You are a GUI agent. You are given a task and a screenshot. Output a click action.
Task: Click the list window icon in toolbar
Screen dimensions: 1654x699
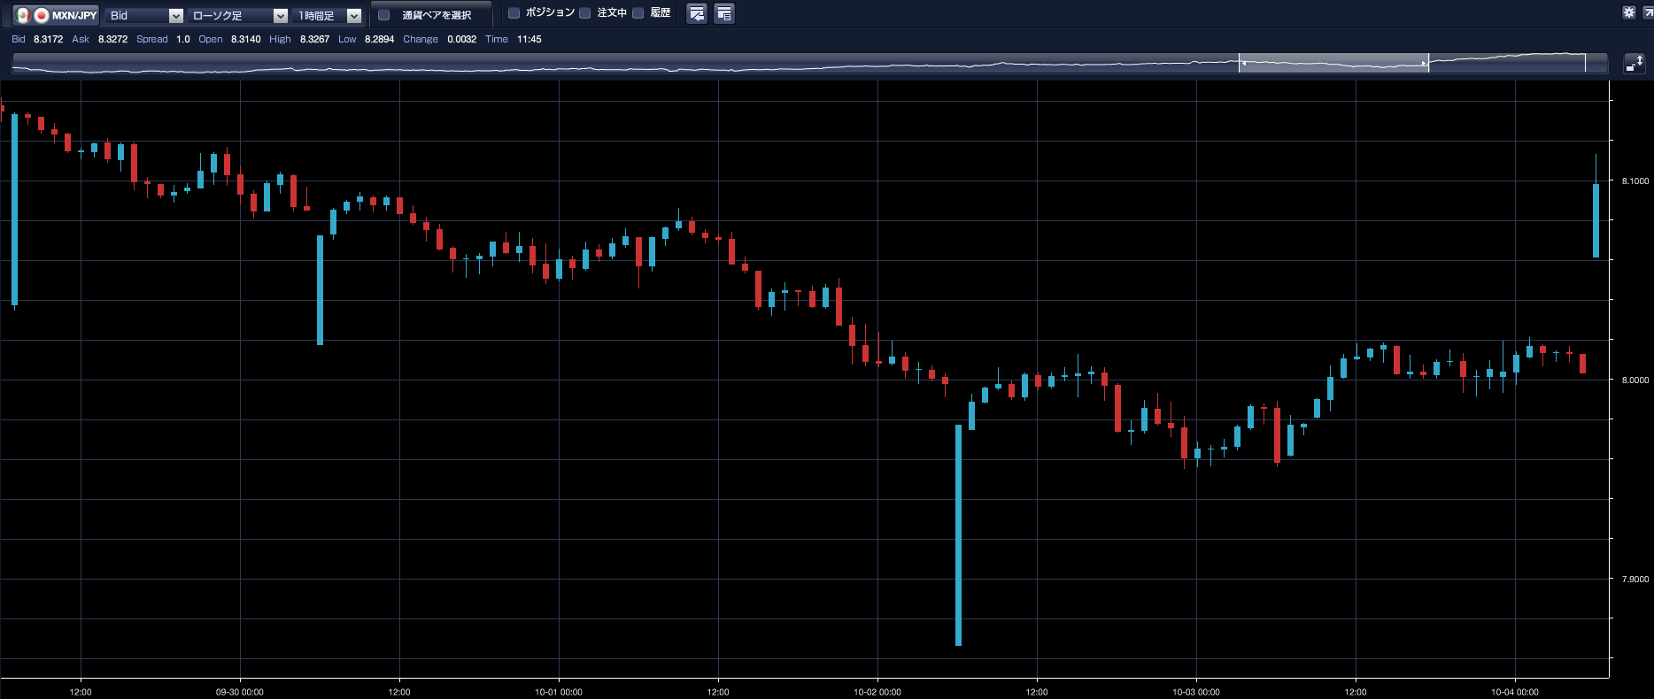(723, 14)
